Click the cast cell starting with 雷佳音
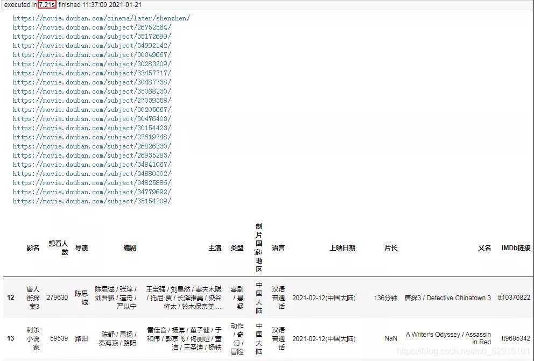Image resolution: width=534 pixels, height=361 pixels. (x=184, y=338)
